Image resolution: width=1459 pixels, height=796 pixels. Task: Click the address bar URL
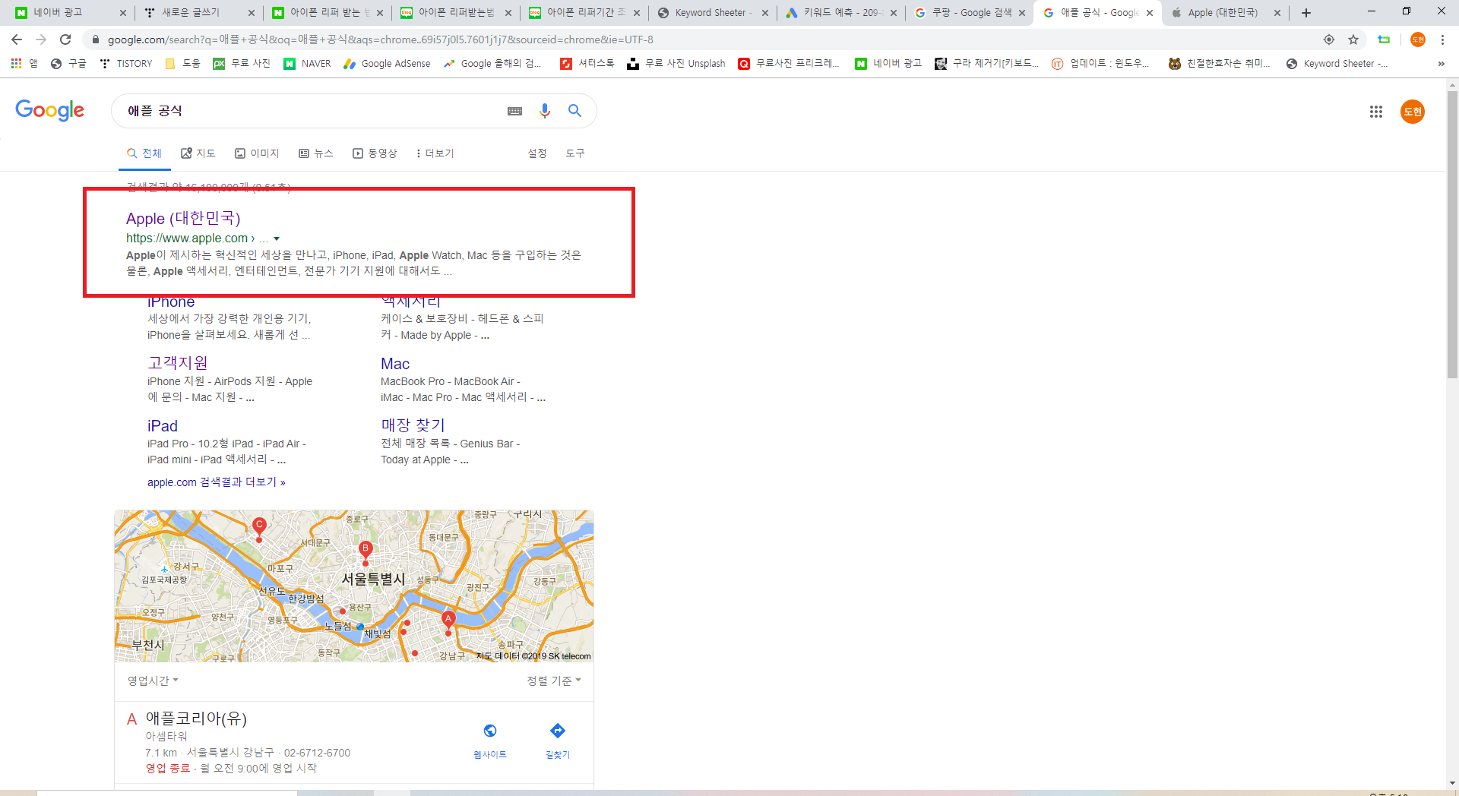[380, 39]
